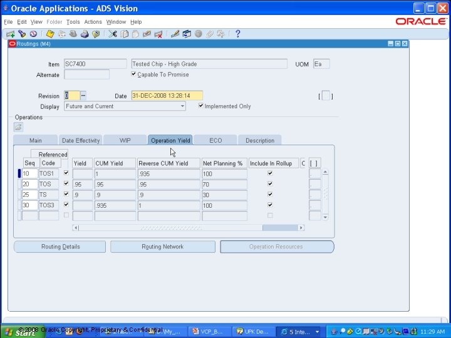Click the Paste toolbar icon

click(x=135, y=34)
